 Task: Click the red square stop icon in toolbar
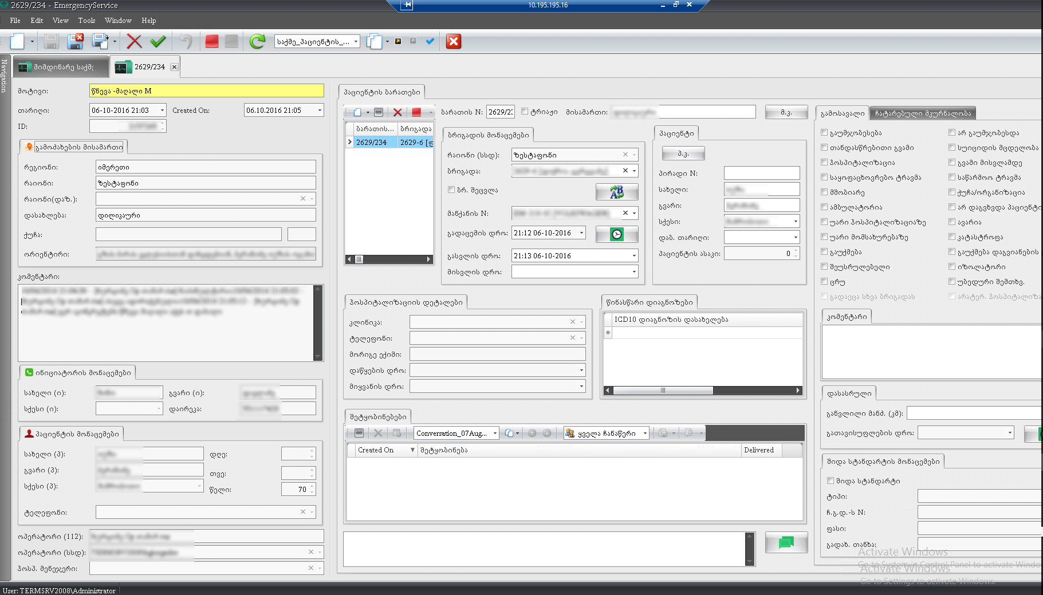pos(212,41)
